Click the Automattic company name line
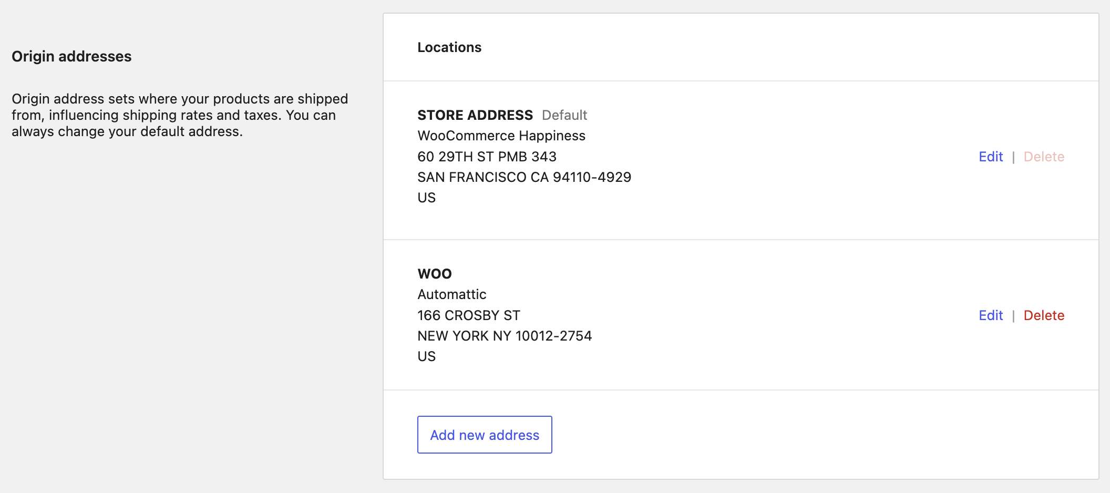 coord(452,294)
